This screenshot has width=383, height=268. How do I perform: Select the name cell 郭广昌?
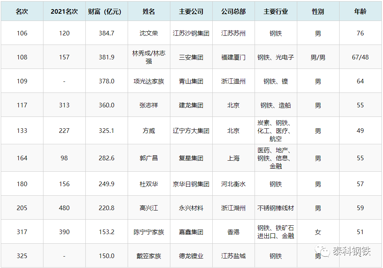(x=149, y=158)
